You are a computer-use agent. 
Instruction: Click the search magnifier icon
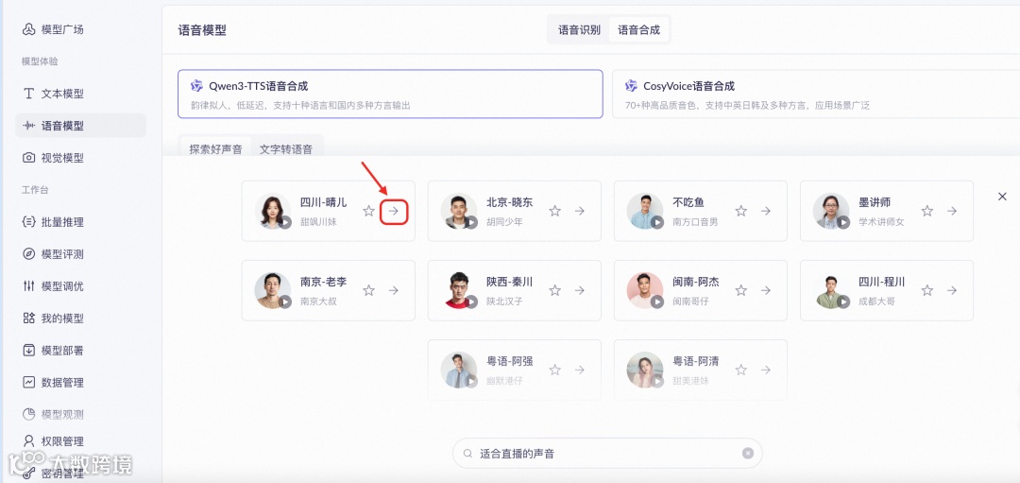pos(467,453)
